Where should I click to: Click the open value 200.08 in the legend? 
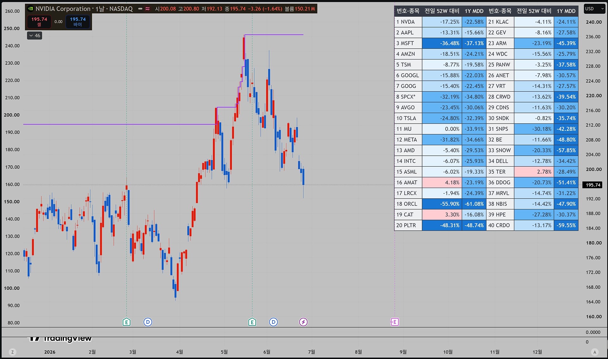[x=168, y=9]
